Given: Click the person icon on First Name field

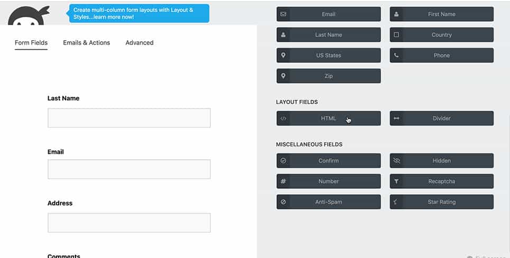Looking at the screenshot, I should pos(396,14).
